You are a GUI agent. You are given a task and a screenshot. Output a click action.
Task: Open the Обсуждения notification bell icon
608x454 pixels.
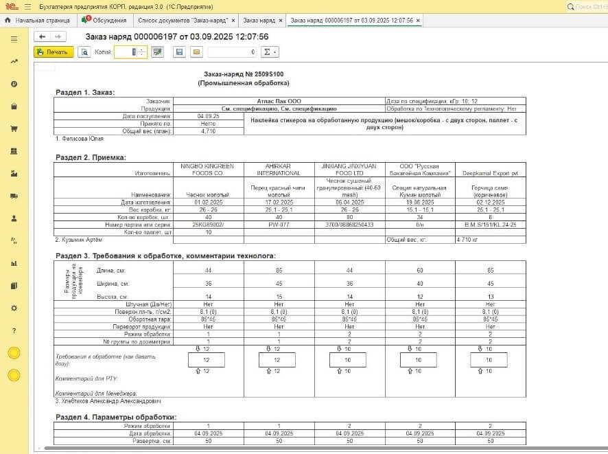click(x=86, y=20)
